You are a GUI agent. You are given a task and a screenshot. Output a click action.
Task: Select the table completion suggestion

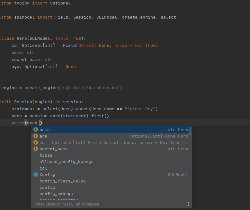pos(46,155)
